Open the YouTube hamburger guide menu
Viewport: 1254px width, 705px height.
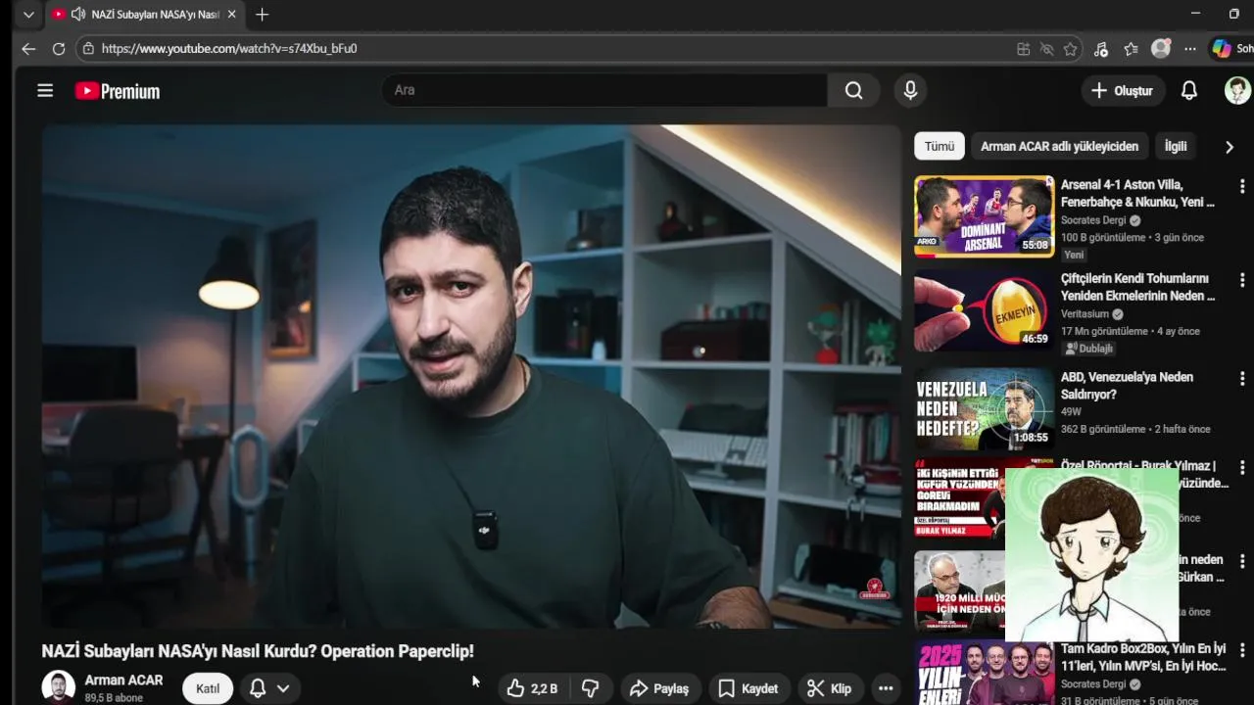click(45, 90)
